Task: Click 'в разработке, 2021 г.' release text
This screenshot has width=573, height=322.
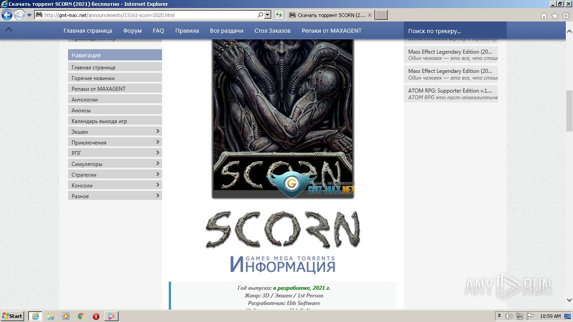Action: 302,288
